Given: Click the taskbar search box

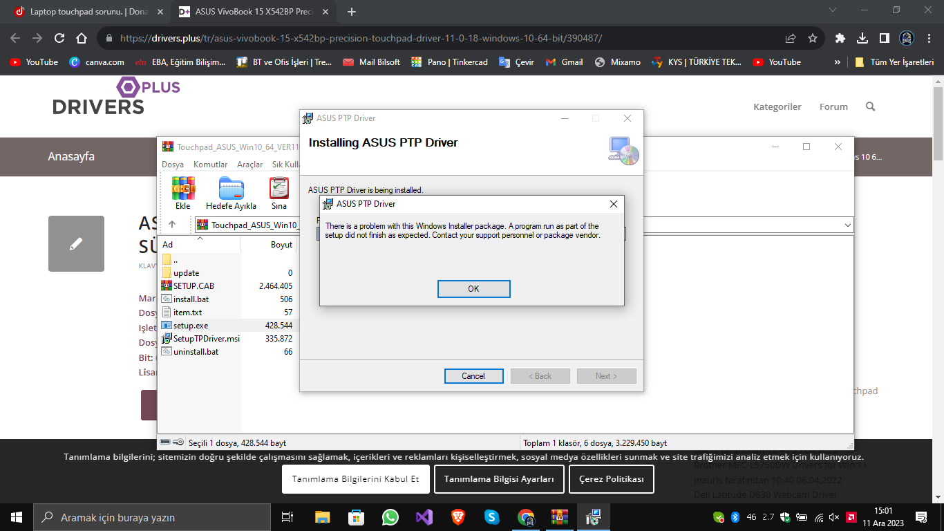Looking at the screenshot, I should pyautogui.click(x=152, y=517).
